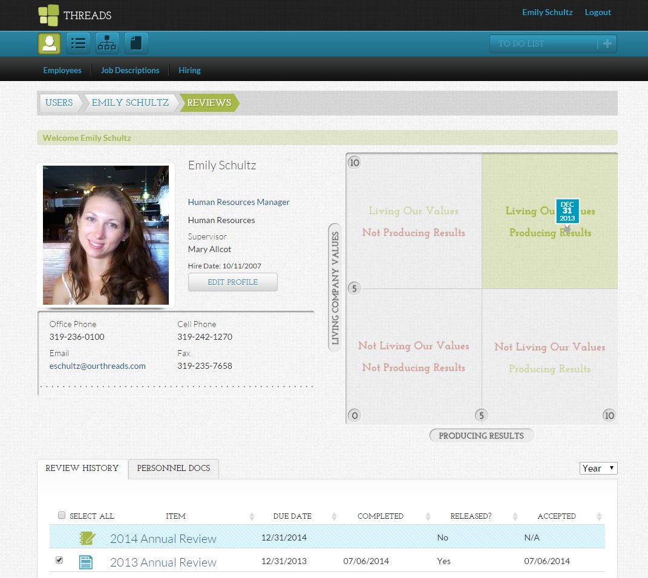Switch to the Personnel Docs tab
The height and width of the screenshot is (578, 648).
coord(174,468)
